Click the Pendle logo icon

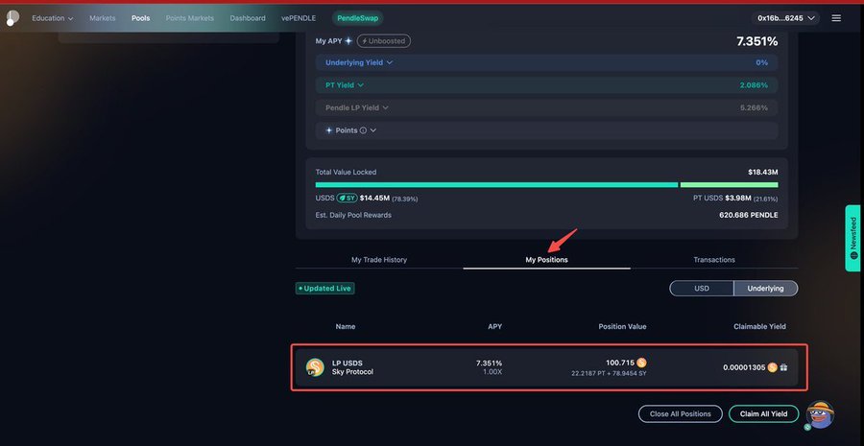point(12,17)
